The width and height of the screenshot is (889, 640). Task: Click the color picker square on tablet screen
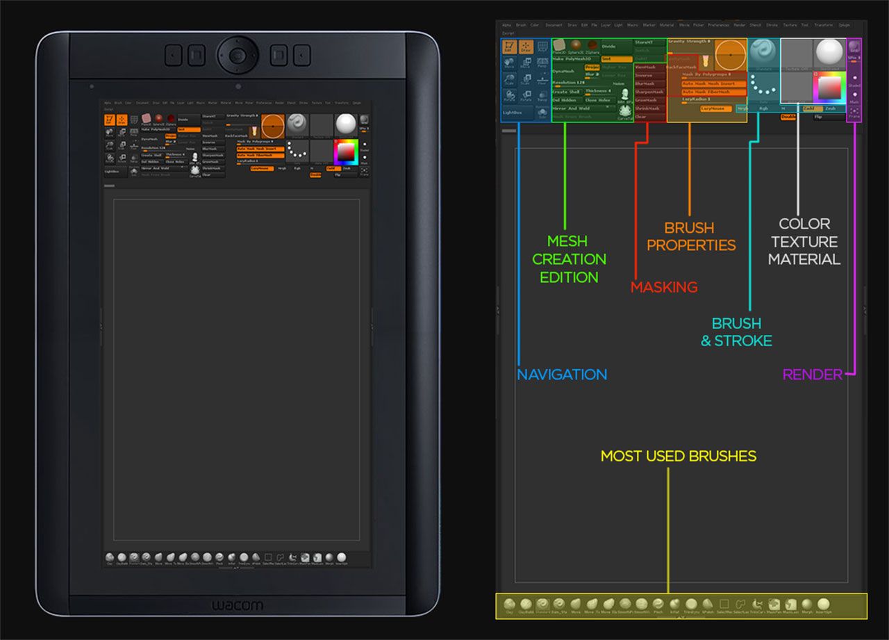tap(345, 151)
